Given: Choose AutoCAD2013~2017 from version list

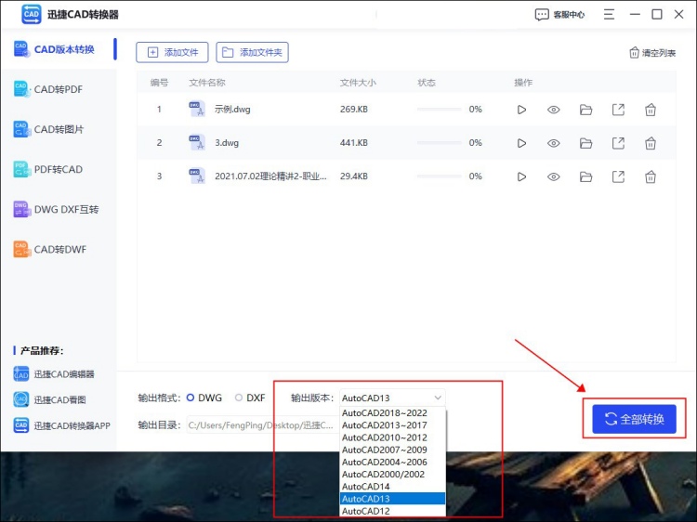Looking at the screenshot, I should tap(392, 425).
